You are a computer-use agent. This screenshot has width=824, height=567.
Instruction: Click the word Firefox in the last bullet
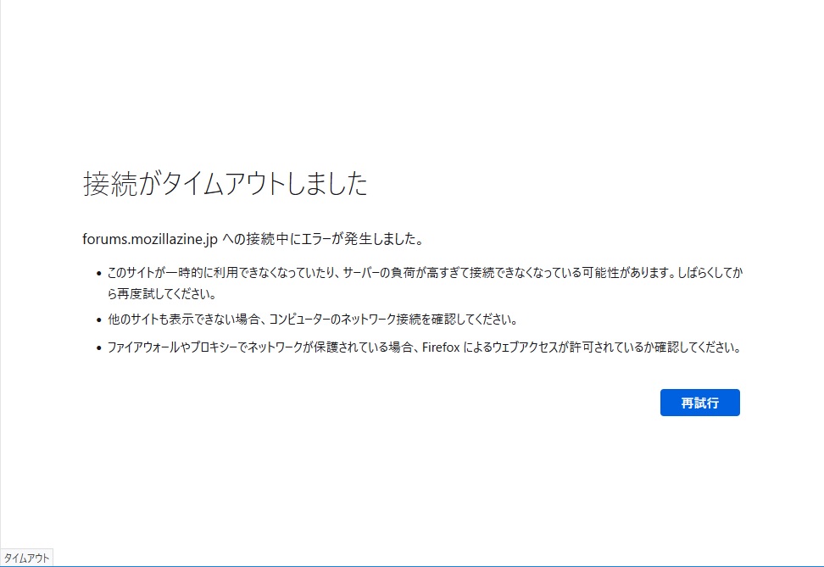441,347
